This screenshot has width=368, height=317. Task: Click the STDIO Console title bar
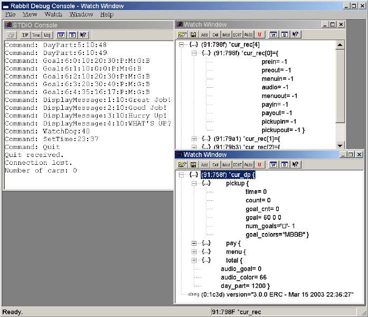[x=89, y=25]
